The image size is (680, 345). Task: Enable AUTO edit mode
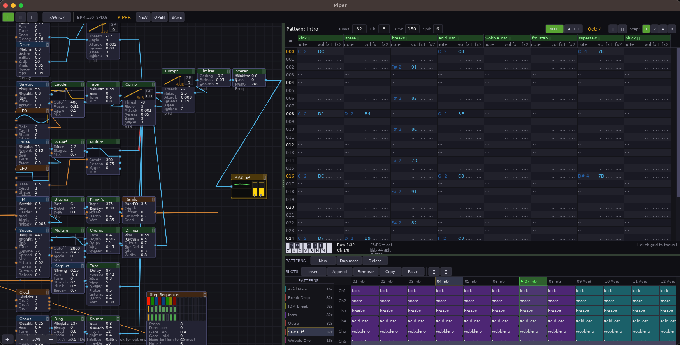(573, 29)
